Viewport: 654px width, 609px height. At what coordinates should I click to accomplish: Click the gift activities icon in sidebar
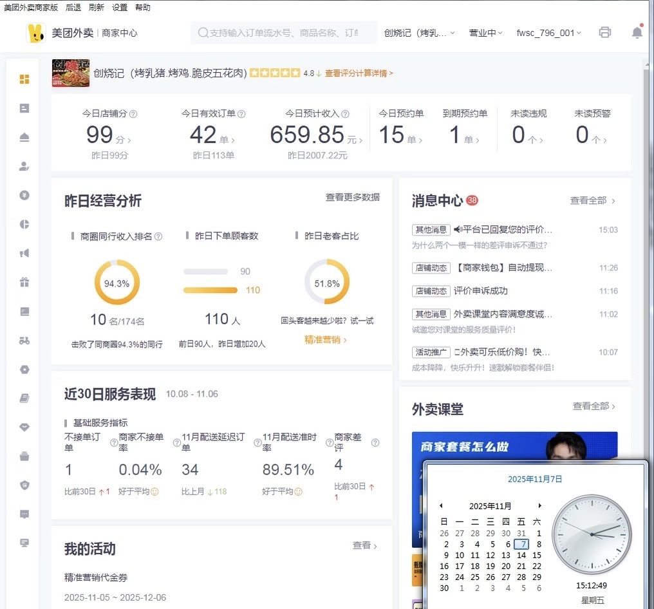tap(24, 282)
